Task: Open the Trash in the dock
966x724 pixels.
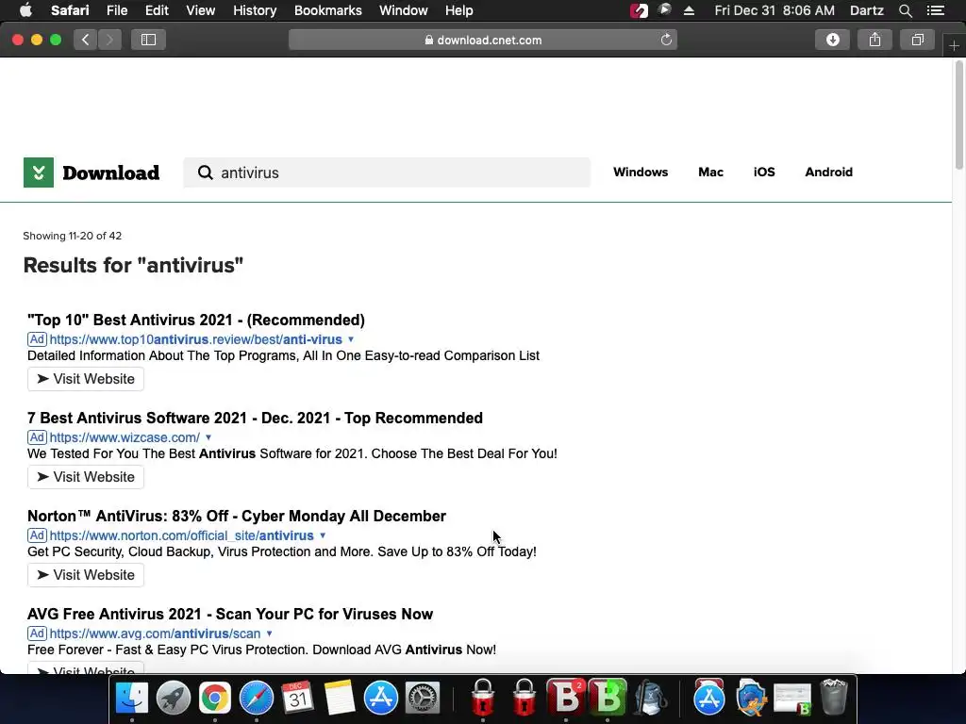Action: tap(834, 699)
